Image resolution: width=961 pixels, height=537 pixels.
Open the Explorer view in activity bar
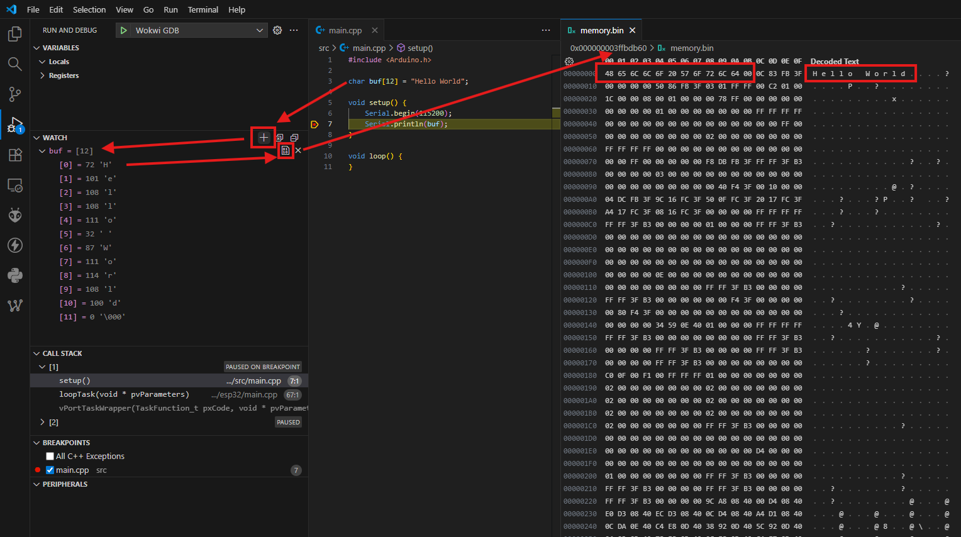[x=14, y=34]
